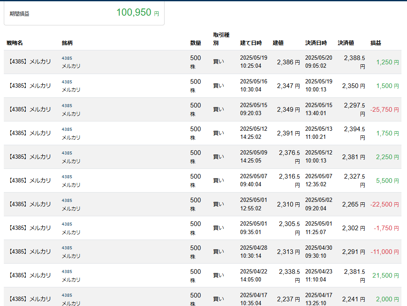407x306 pixels.
Task: Click entry date 2025/05/01 12:55:02
Action: [x=253, y=204]
